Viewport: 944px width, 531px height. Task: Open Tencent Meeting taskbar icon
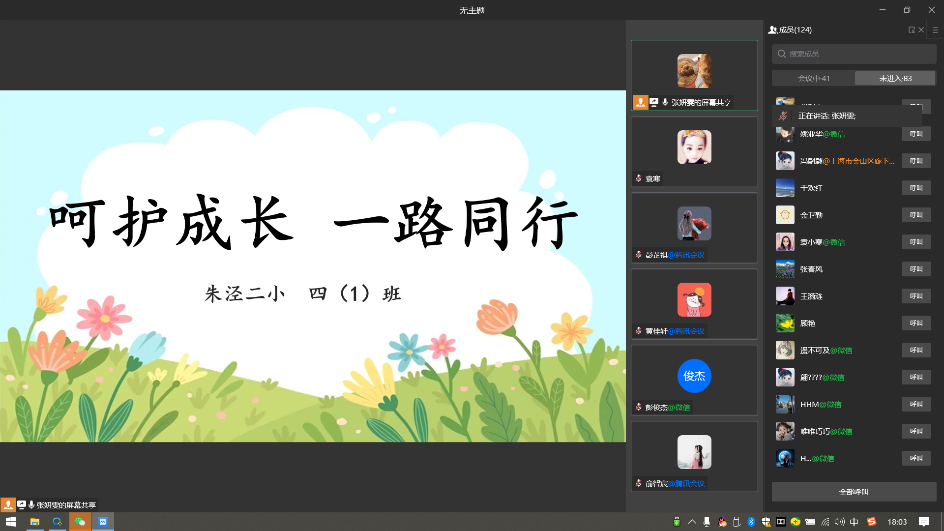point(103,522)
